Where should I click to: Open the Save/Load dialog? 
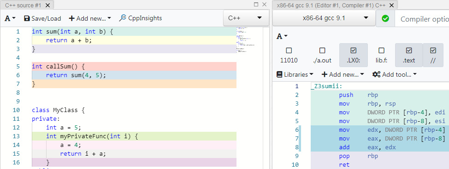coord(42,18)
